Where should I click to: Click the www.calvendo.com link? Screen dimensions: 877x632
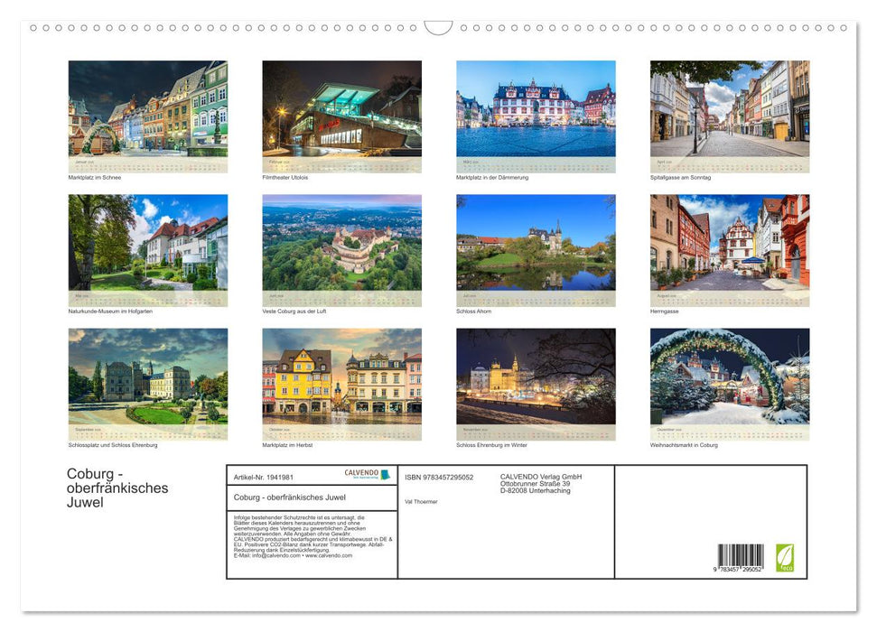329,557
